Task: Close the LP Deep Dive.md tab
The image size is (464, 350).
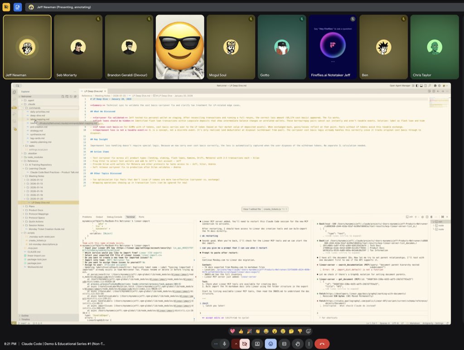Action: (x=105, y=91)
